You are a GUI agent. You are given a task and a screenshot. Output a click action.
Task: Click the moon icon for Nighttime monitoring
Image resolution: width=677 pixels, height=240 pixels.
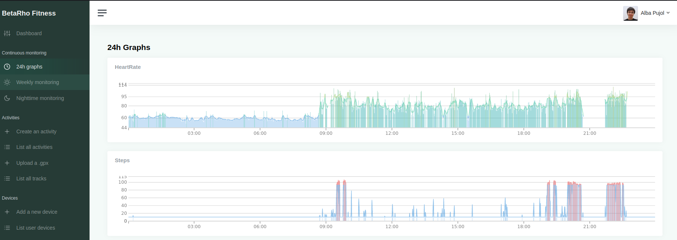tap(7, 98)
